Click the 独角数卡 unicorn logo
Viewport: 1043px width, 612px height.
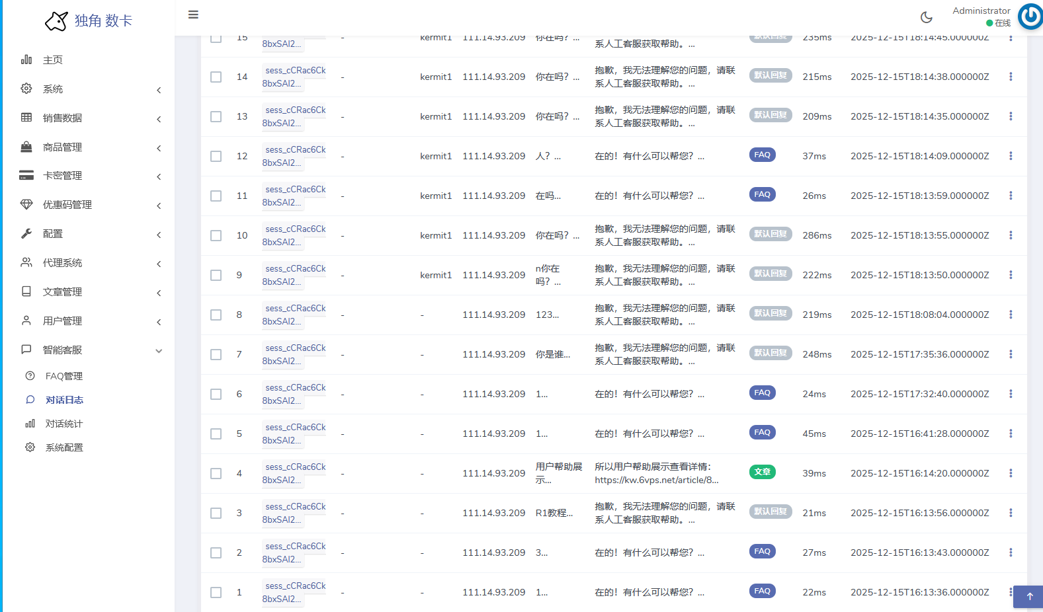tap(57, 21)
